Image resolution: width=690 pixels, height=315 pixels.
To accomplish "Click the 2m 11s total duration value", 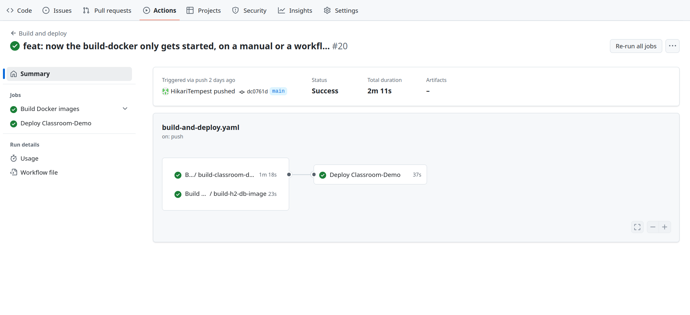I will (x=379, y=91).
